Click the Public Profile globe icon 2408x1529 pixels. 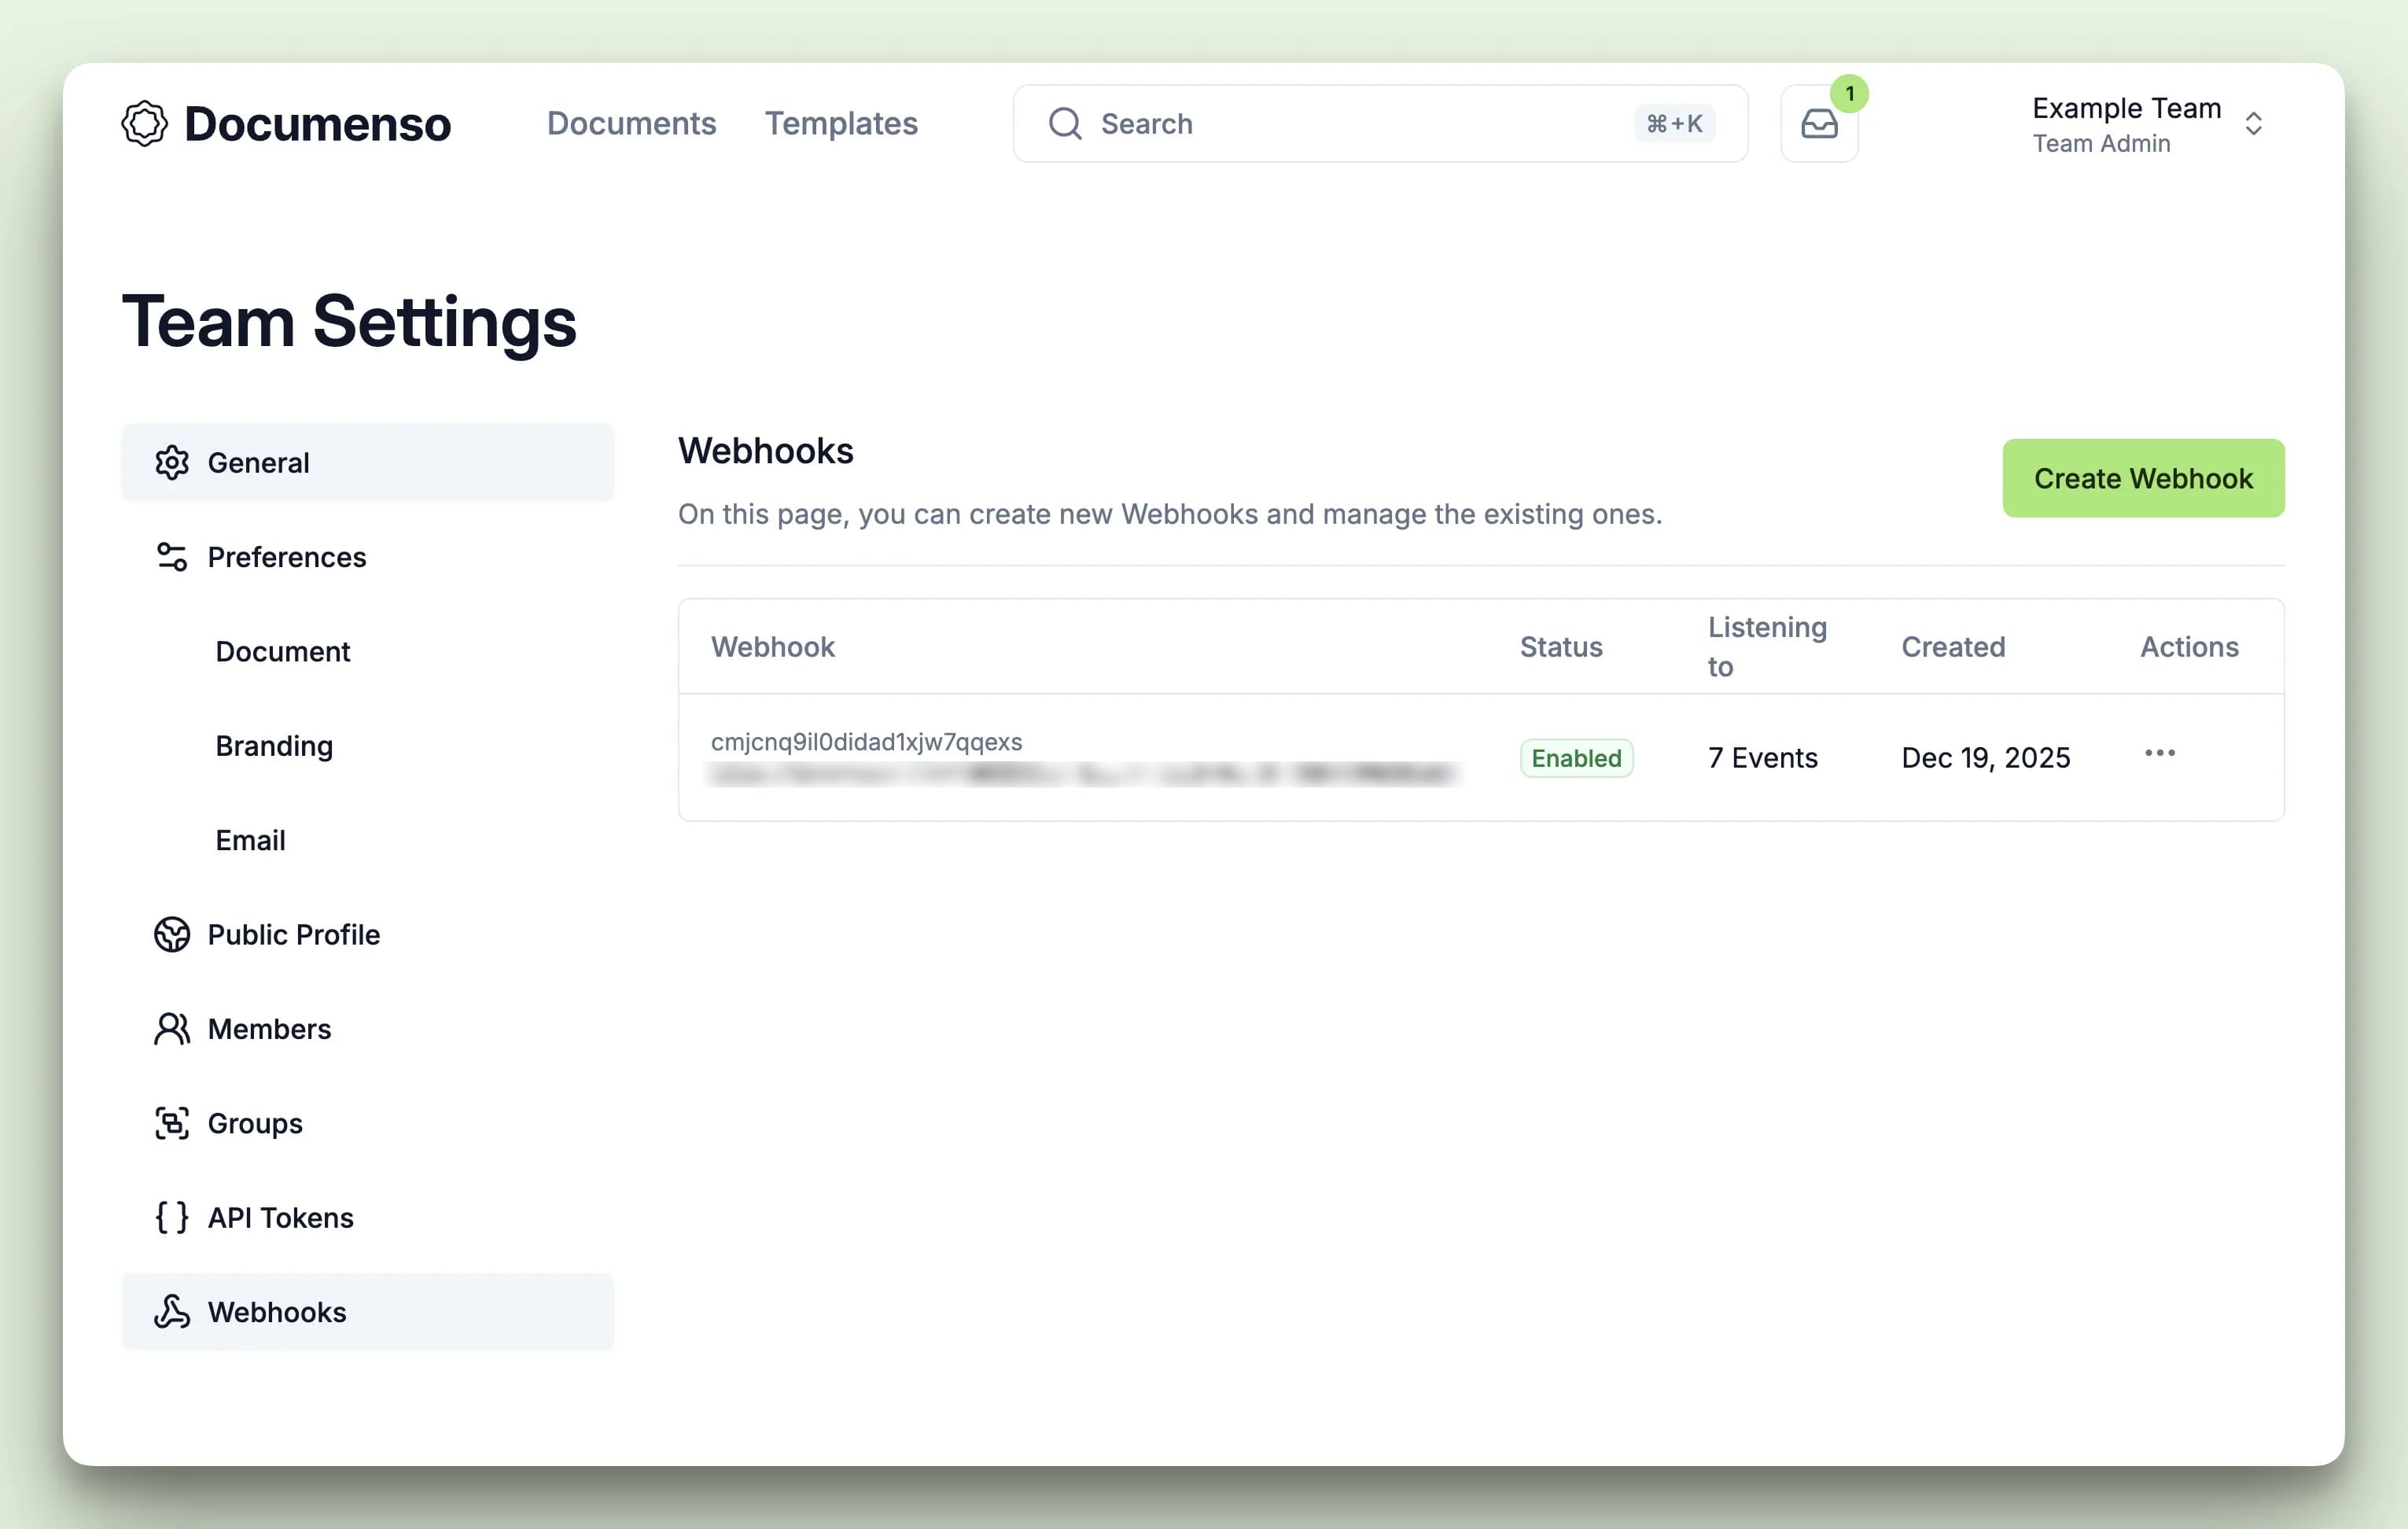pos(172,934)
